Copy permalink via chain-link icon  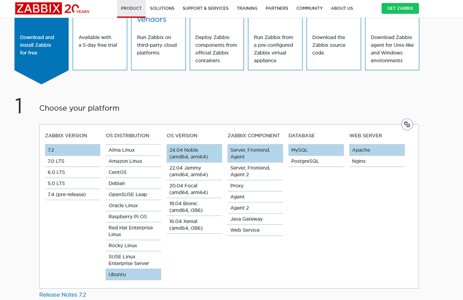tap(407, 125)
